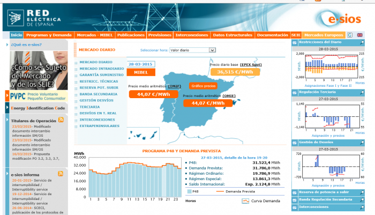Select Banda Secundaria in the list
Image resolution: width=375 pixels, height=215 pixels.
pyautogui.click(x=98, y=94)
